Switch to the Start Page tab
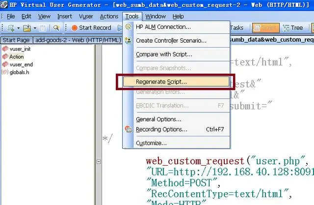 tap(16, 40)
